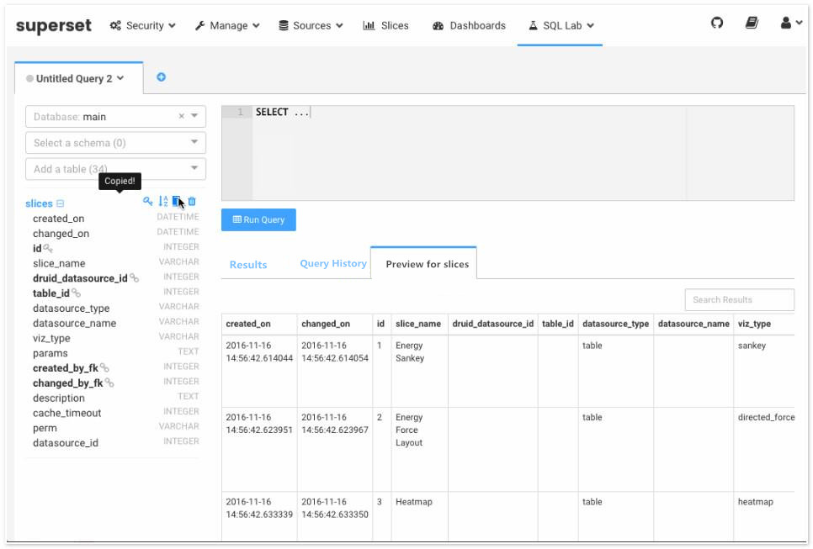Open the documentation book icon
Viewport: 813px width, 549px height.
(752, 23)
